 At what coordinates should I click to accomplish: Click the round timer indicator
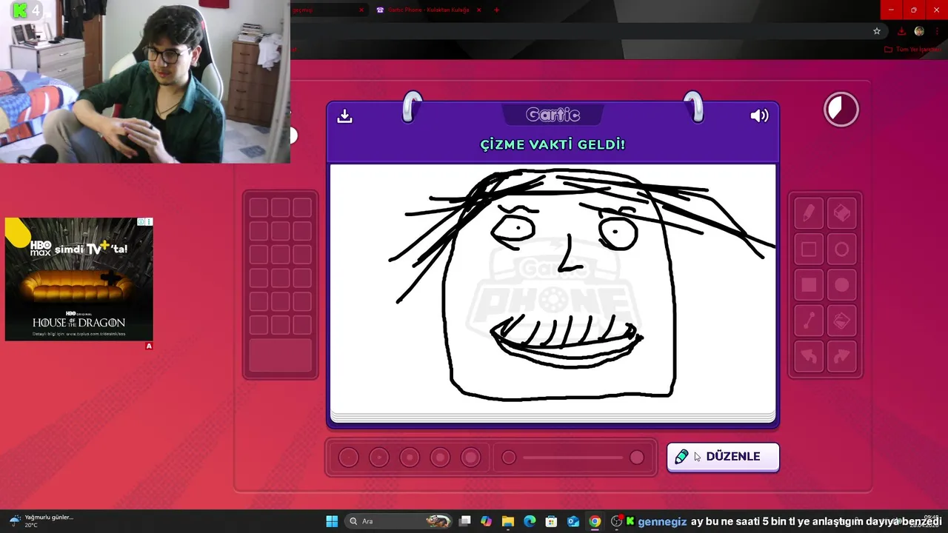[841, 110]
